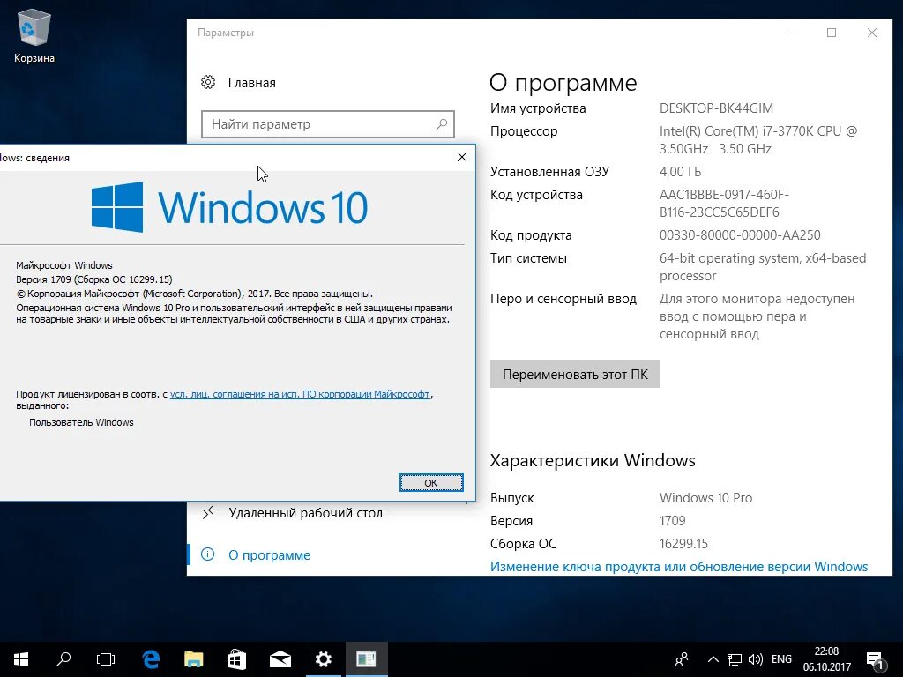Close the Параметры window
This screenshot has height=677, width=903.
click(872, 33)
